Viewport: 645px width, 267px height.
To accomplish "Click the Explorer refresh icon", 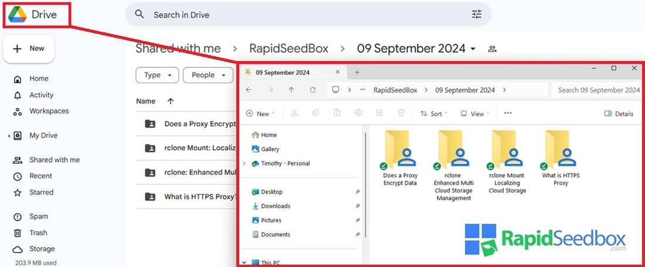I will pos(313,90).
